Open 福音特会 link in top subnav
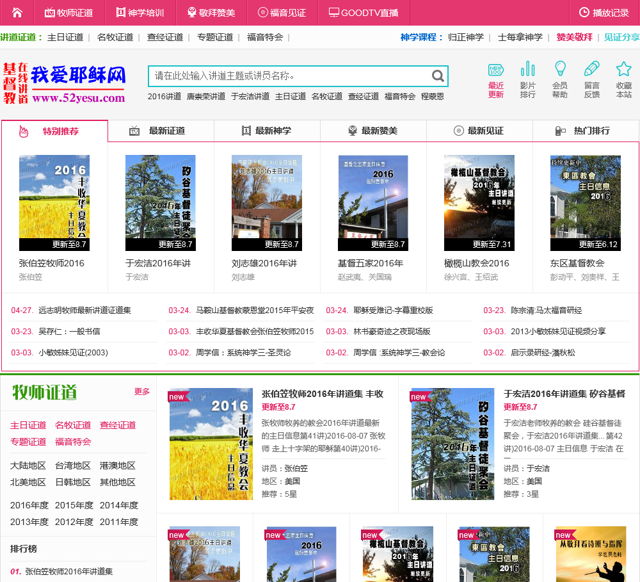The image size is (640, 582). pyautogui.click(x=265, y=37)
